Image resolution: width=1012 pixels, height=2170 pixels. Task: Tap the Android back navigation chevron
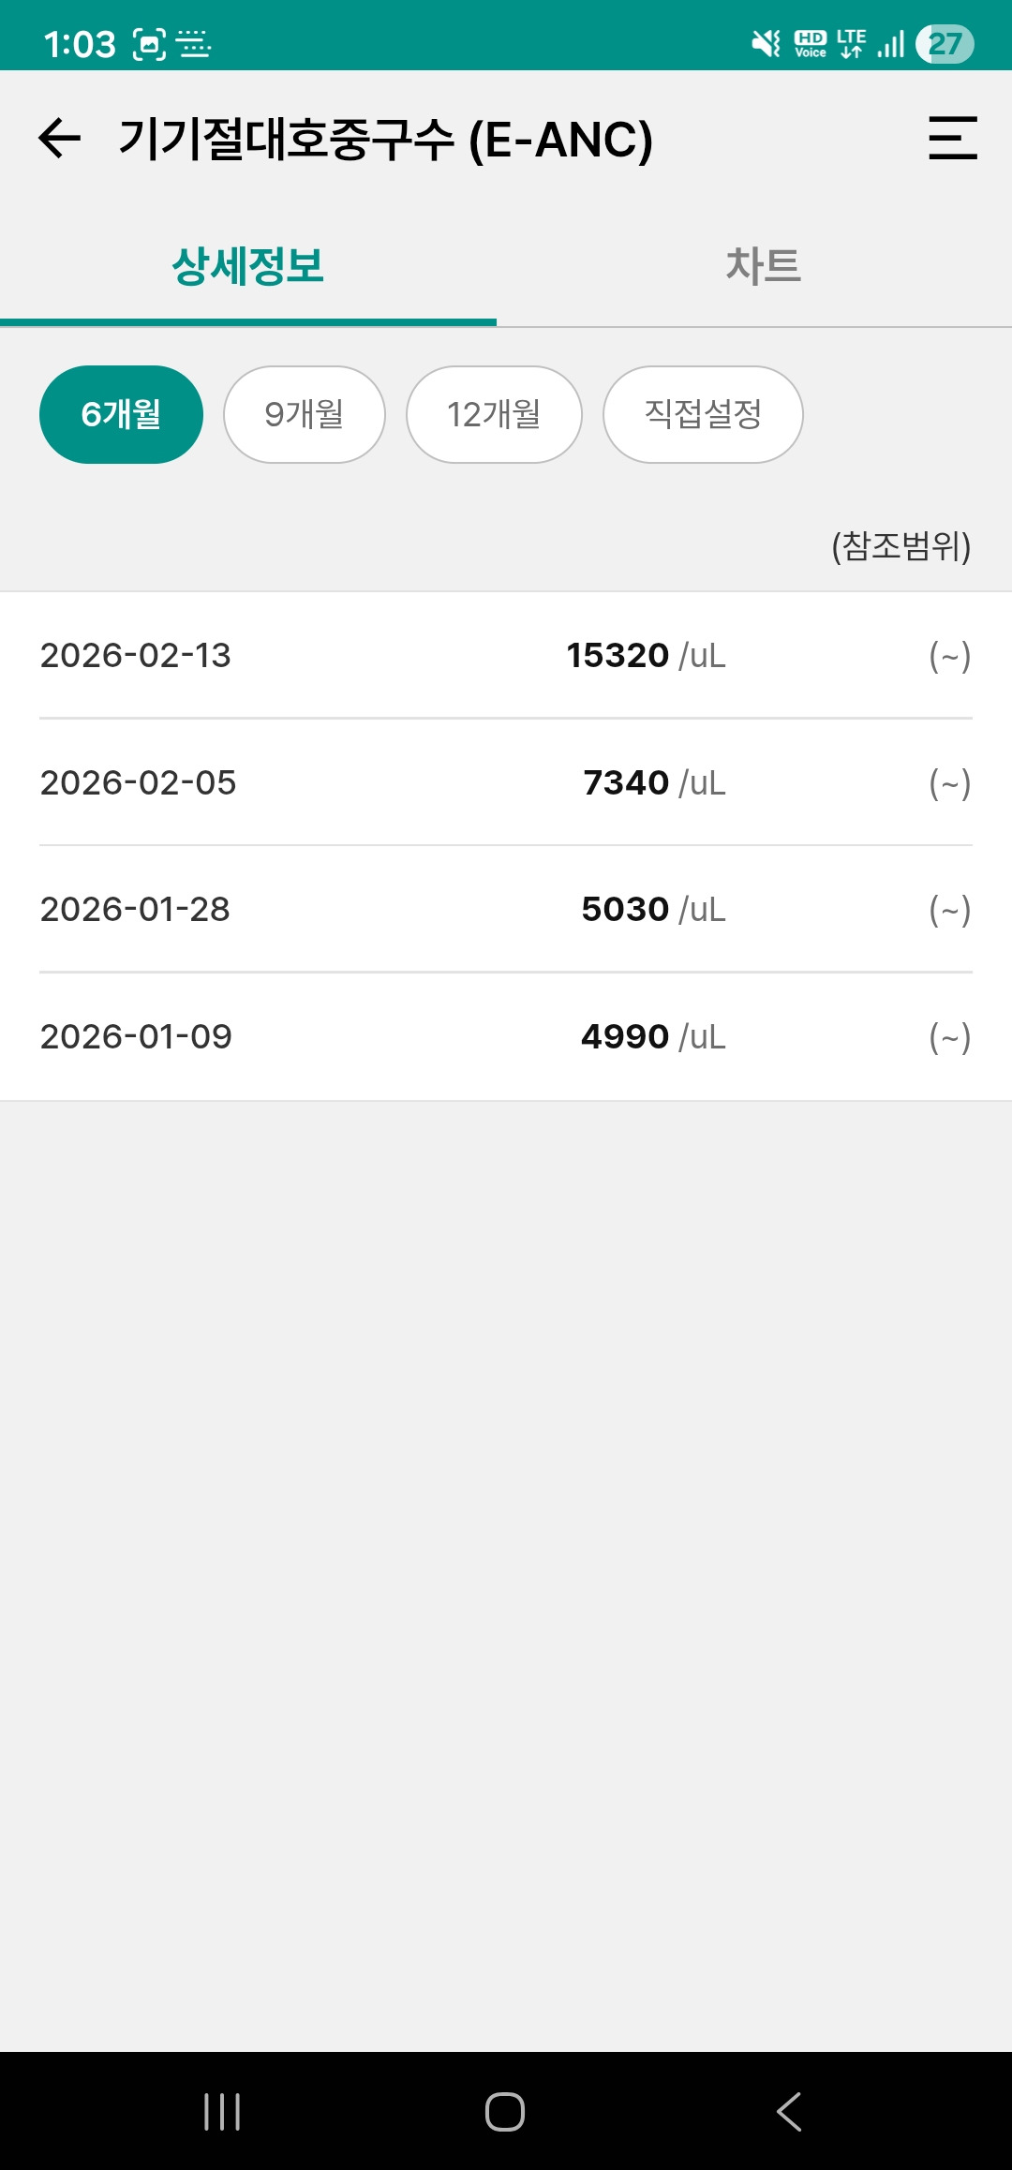[x=789, y=2112]
